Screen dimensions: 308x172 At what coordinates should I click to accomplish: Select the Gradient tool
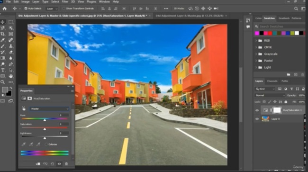[3, 58]
